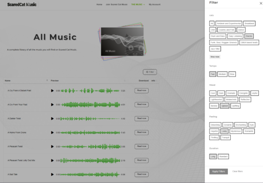The width and height of the screenshot is (263, 183).
Task: Open THE MUSIC dropdown menu
Action: click(138, 5)
